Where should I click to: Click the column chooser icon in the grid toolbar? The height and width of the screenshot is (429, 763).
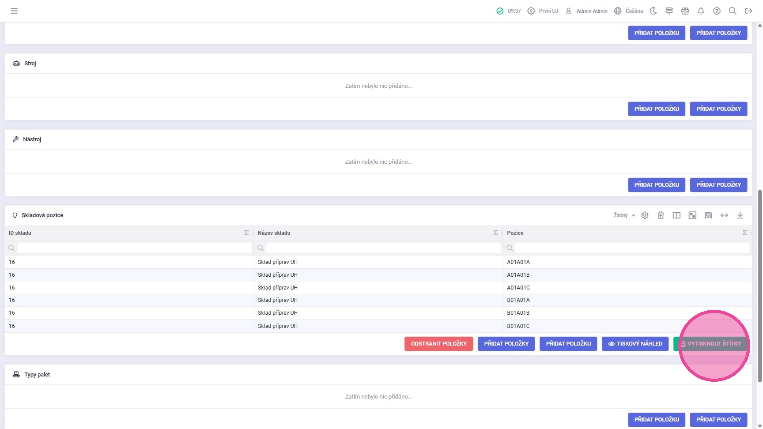676,215
